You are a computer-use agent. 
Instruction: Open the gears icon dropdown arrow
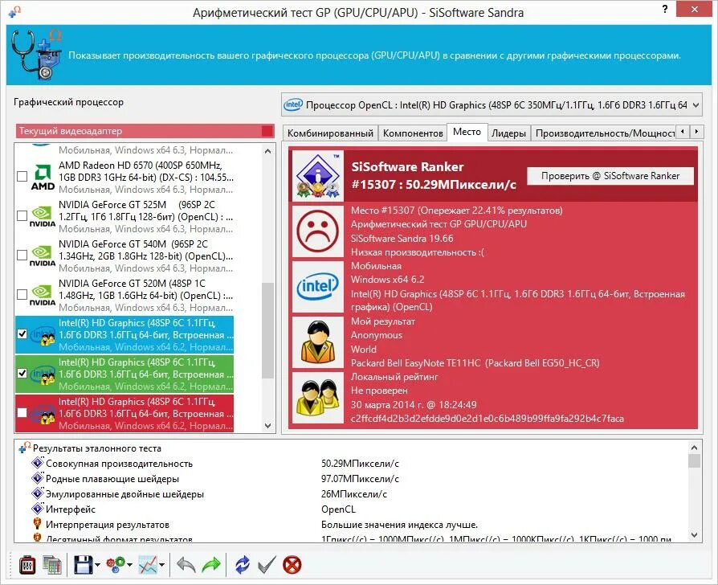pos(130,565)
